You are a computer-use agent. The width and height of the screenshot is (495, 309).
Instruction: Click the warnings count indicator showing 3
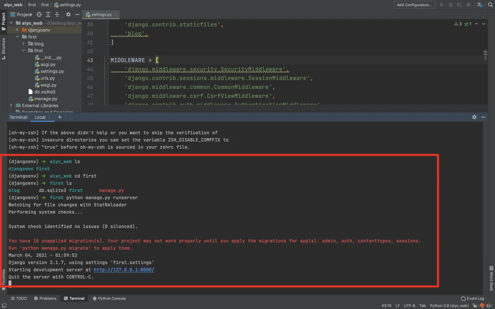[458, 24]
